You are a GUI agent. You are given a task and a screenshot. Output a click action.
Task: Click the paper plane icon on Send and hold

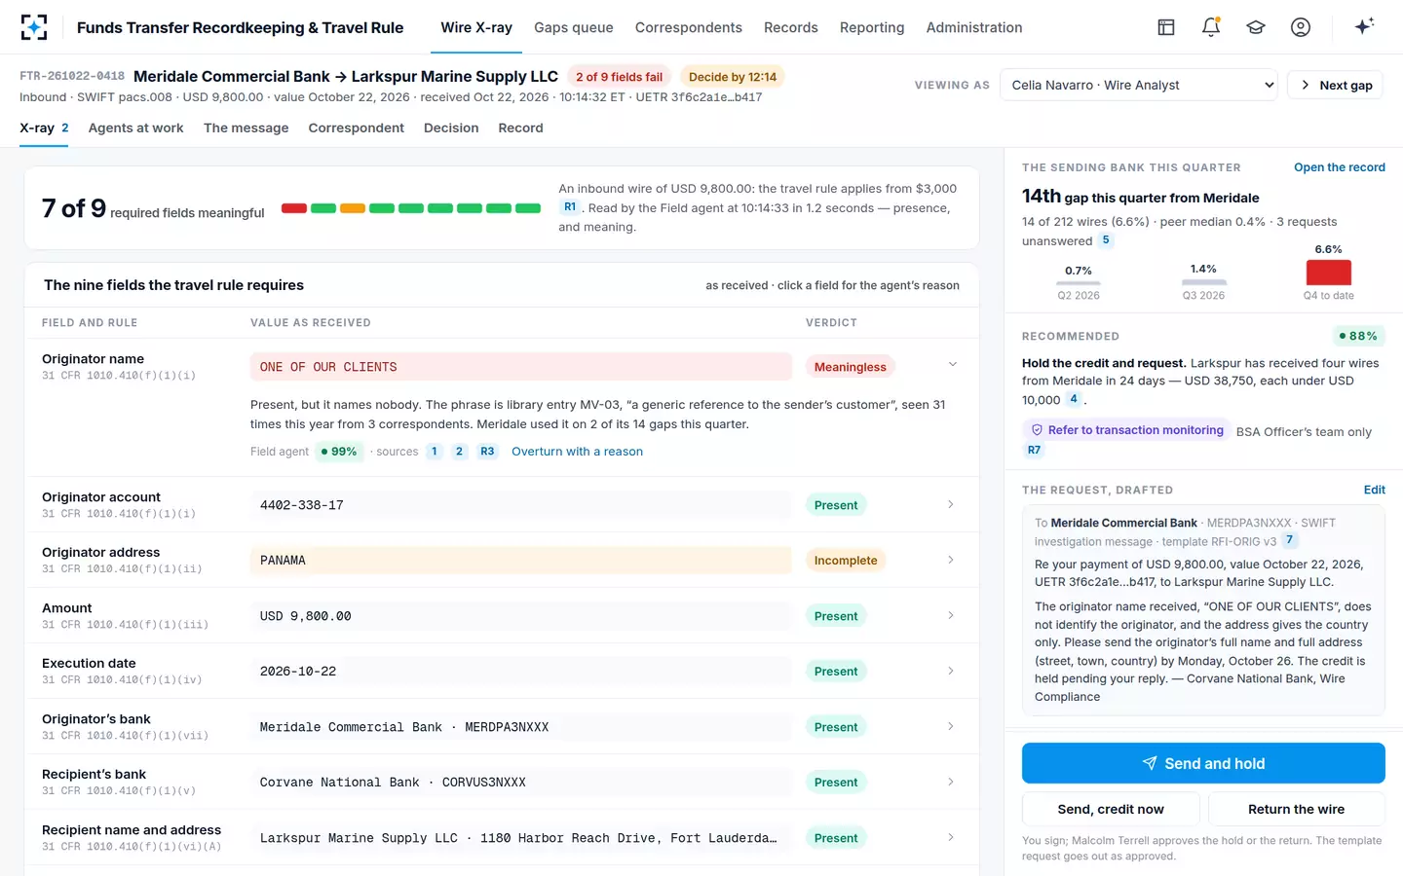pyautogui.click(x=1150, y=763)
